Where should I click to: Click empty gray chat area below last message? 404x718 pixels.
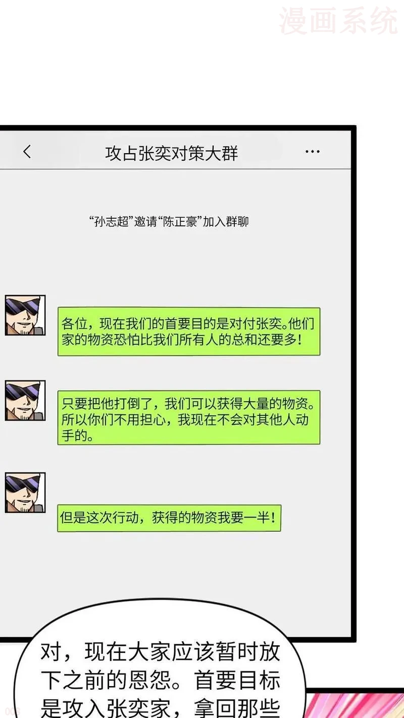pos(202,566)
